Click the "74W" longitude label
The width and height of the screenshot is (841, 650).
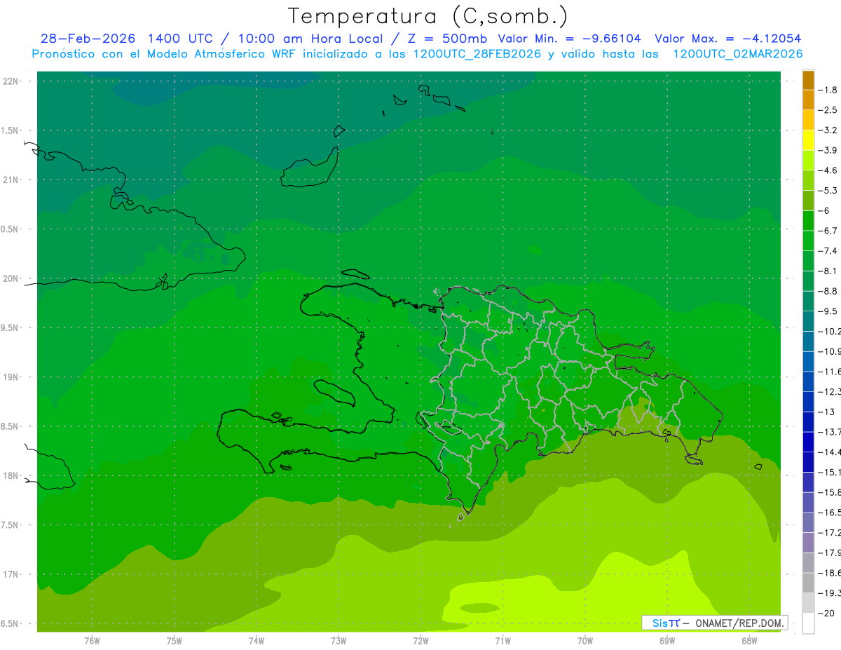point(257,640)
